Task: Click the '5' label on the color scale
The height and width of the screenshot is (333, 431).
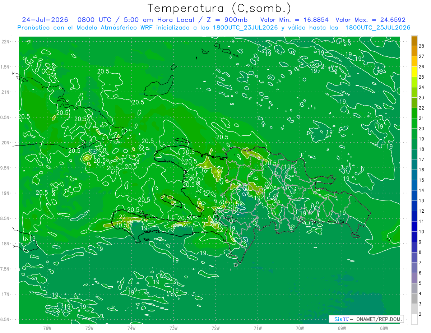Action: pyautogui.click(x=421, y=283)
